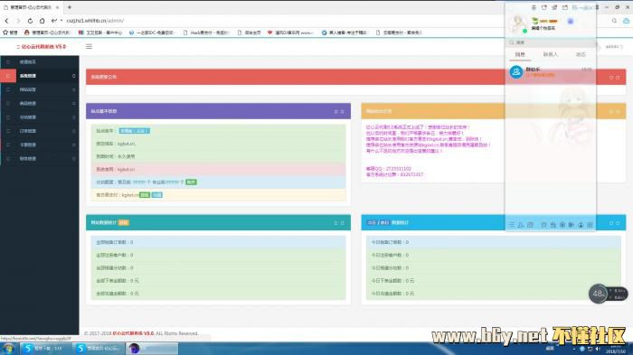The width and height of the screenshot is (633, 355).
Task: Collapse the teal statistics panel
Action: coord(335,223)
